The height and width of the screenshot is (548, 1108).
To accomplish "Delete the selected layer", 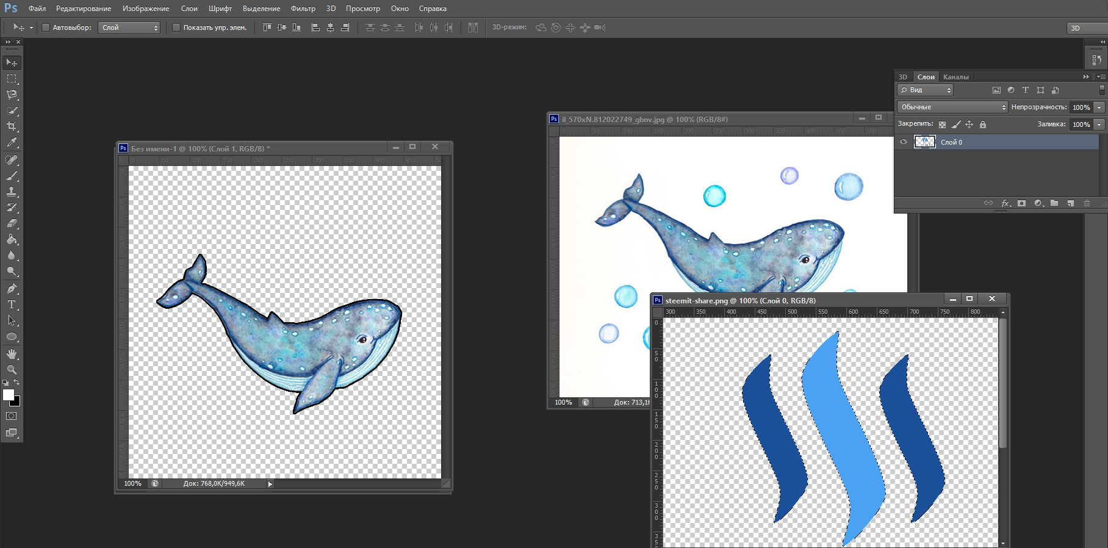I will [x=1087, y=203].
